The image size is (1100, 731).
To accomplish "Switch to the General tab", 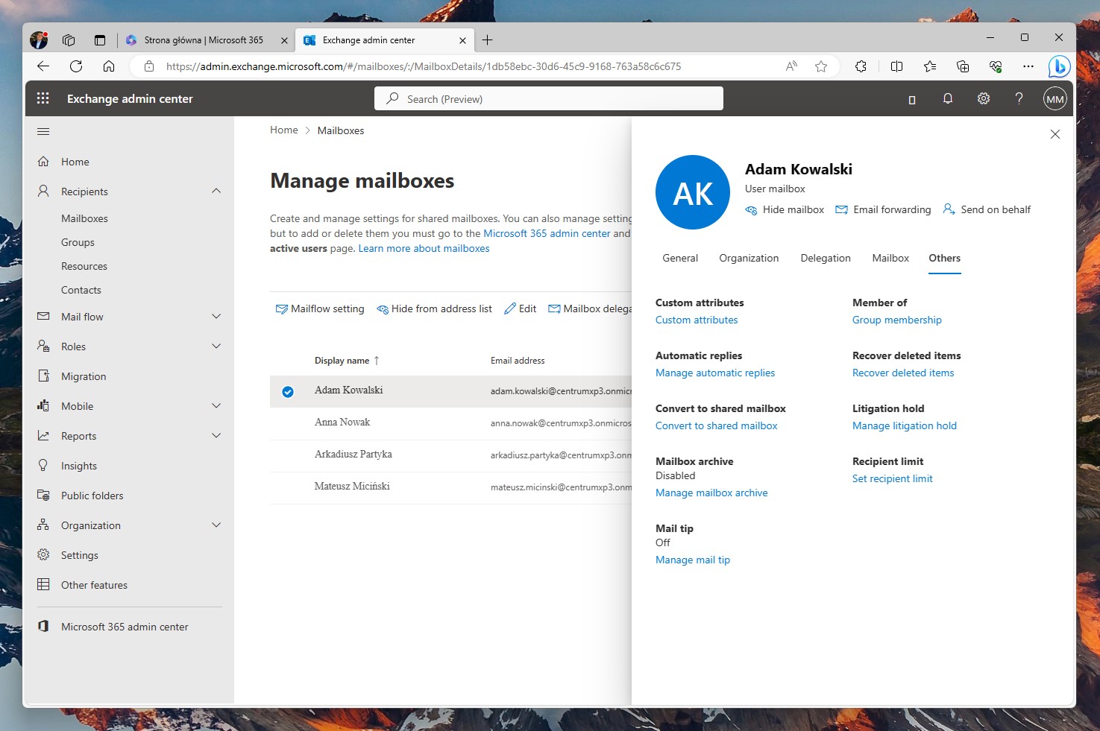I will click(680, 258).
